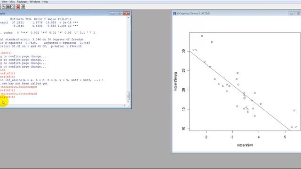This screenshot has height=169, width=301.
Task: Click the 'Estimate Std. Error' header line
Action: tap(40, 19)
